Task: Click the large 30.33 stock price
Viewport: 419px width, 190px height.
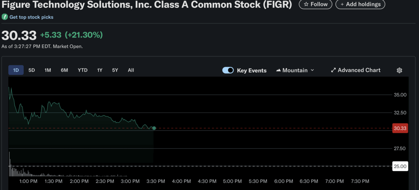Action: pos(19,35)
